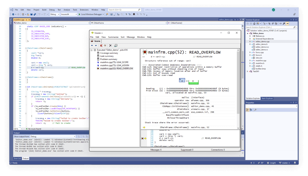Open the Sort menu in Insure++
This screenshot has width=308, height=176.
(123, 37)
